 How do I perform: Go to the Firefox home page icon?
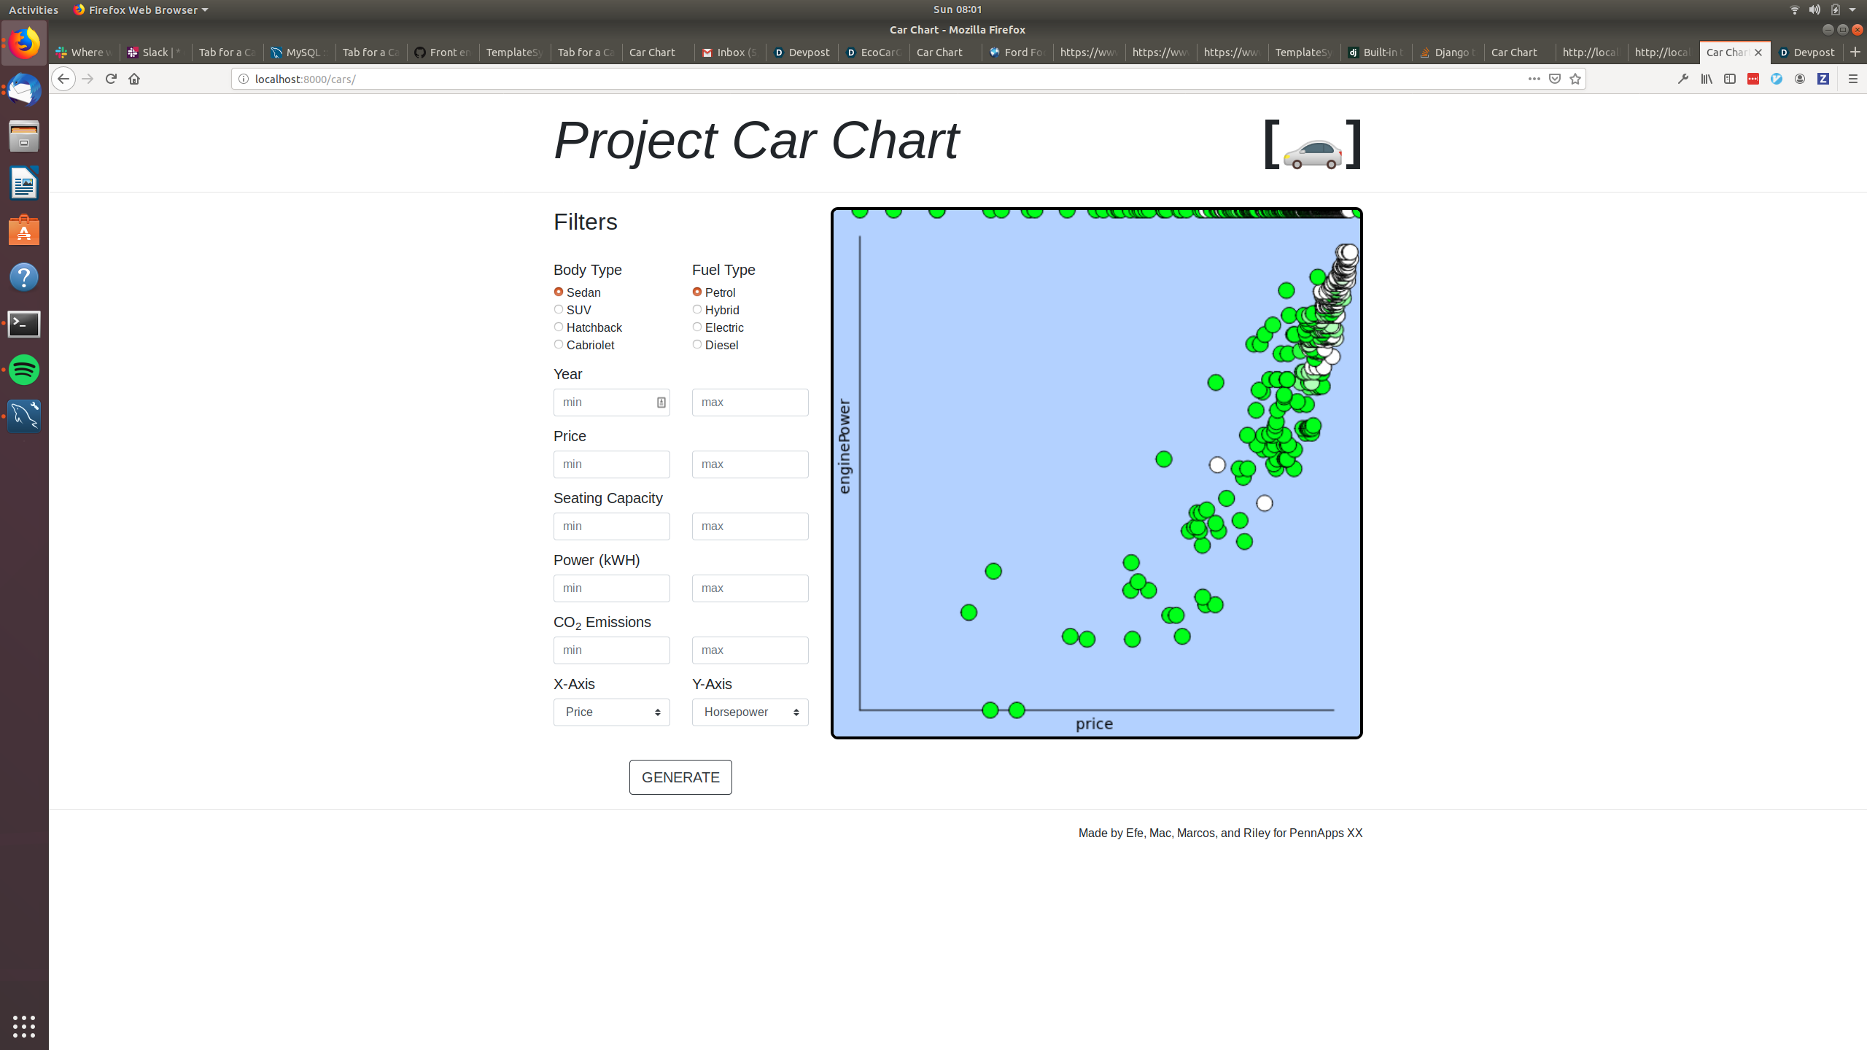pos(134,79)
